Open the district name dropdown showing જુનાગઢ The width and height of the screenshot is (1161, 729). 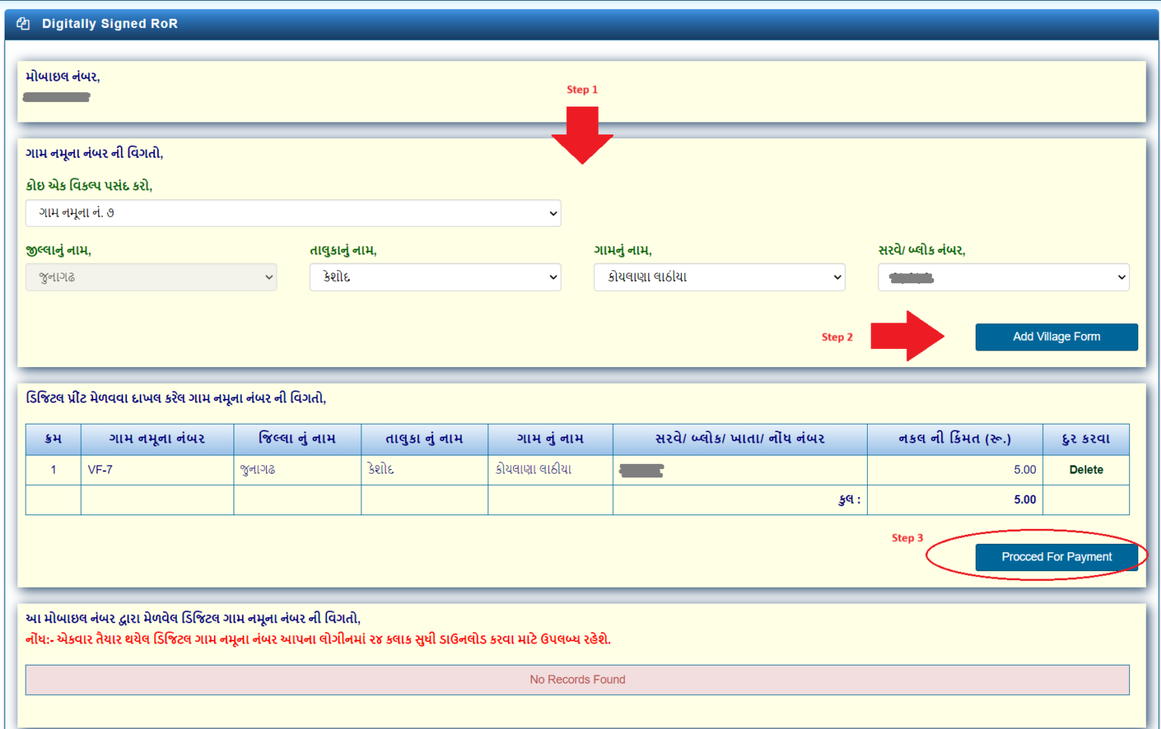151,277
